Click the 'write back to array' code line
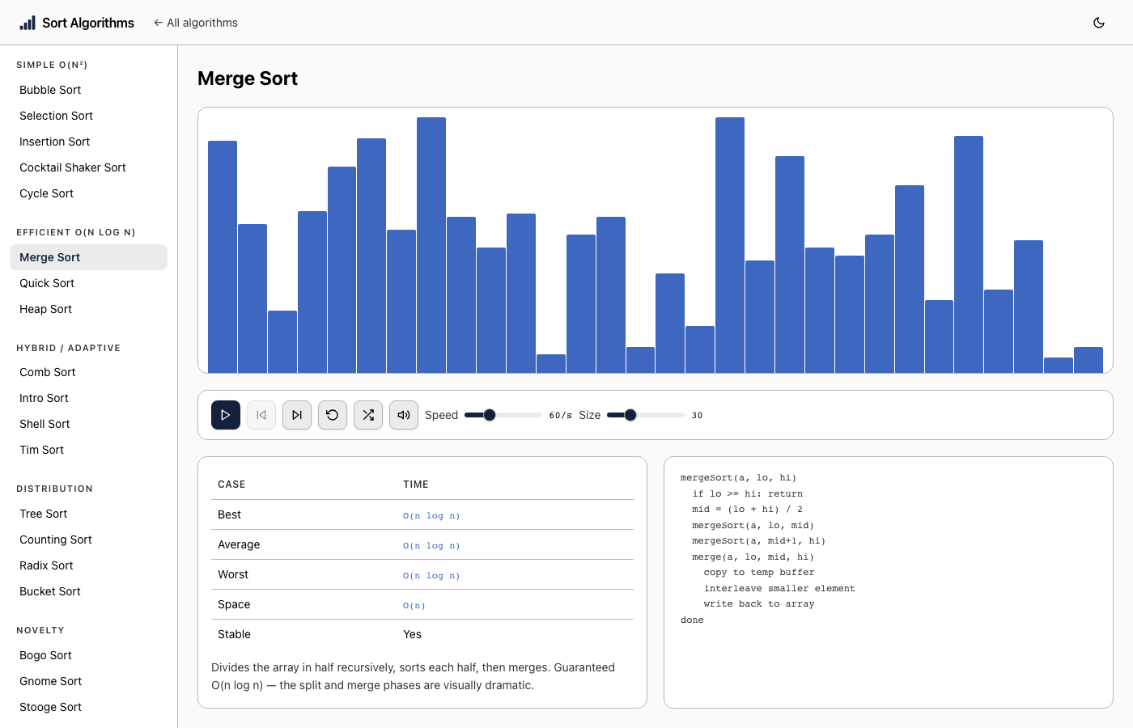The image size is (1133, 728). [759, 604]
